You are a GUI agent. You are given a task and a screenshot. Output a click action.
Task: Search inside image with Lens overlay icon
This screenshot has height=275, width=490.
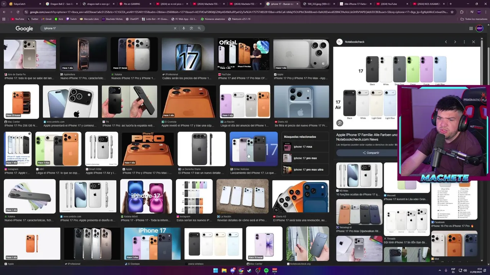click(340, 123)
